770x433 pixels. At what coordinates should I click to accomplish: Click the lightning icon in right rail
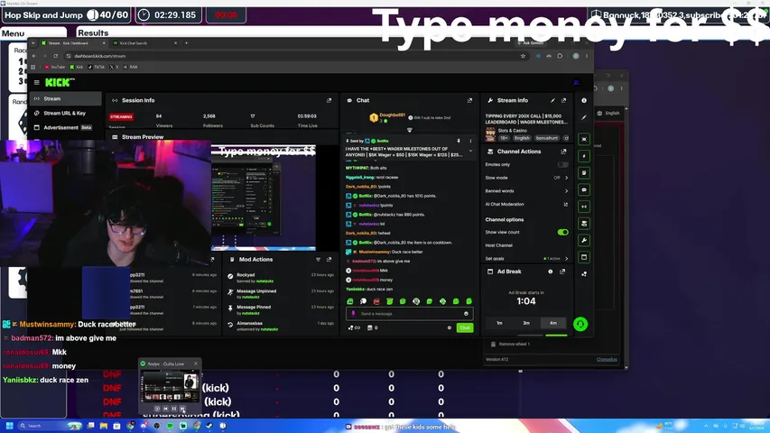584,156
